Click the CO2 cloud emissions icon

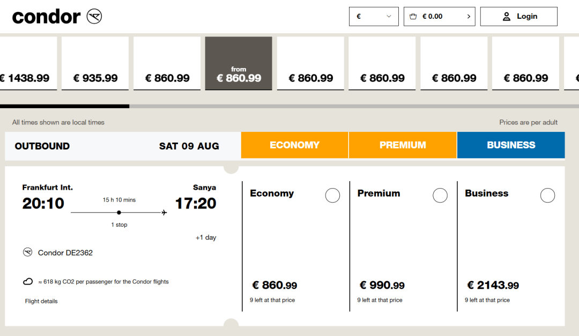coord(27,282)
